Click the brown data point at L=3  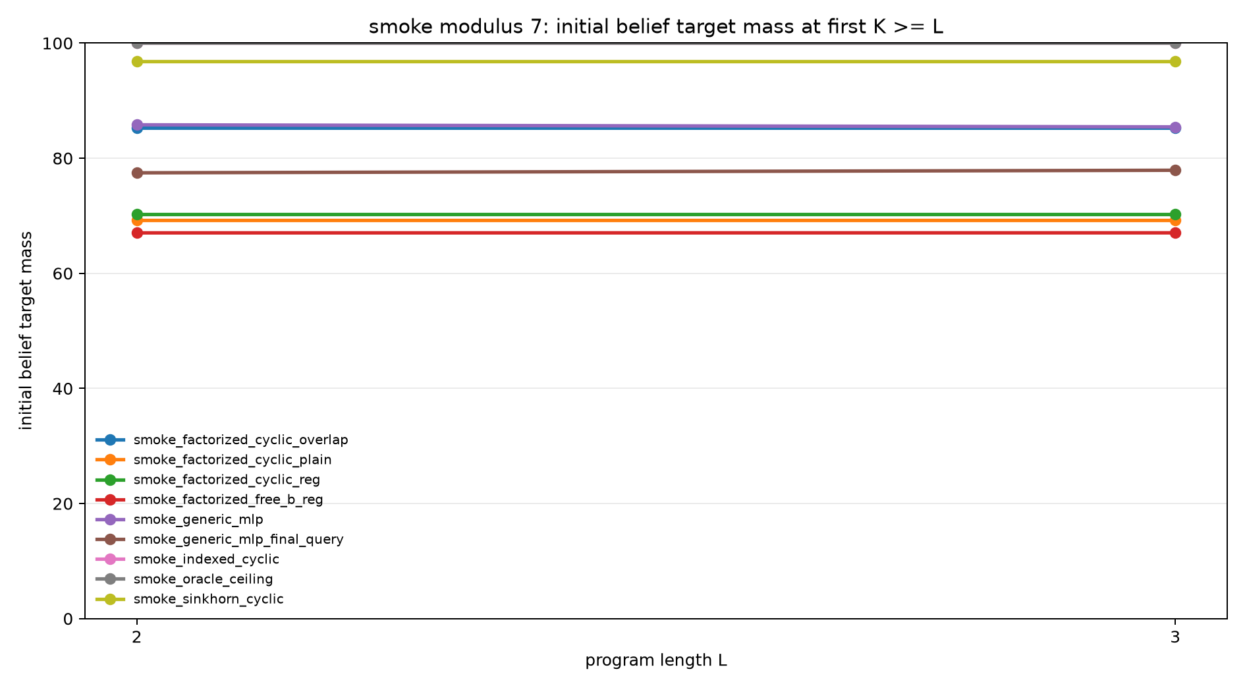(1175, 170)
